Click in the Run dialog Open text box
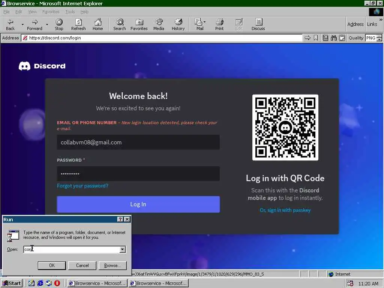Image resolution: width=384 pixels, height=288 pixels. click(72, 249)
